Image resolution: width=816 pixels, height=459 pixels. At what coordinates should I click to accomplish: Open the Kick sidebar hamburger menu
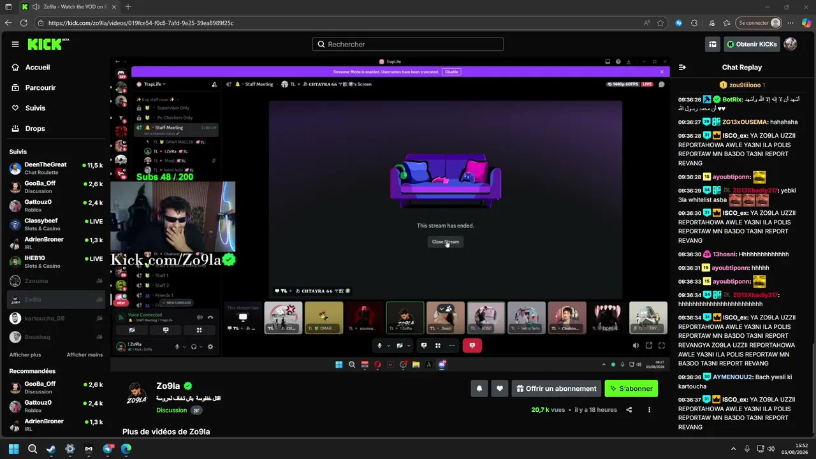(15, 44)
